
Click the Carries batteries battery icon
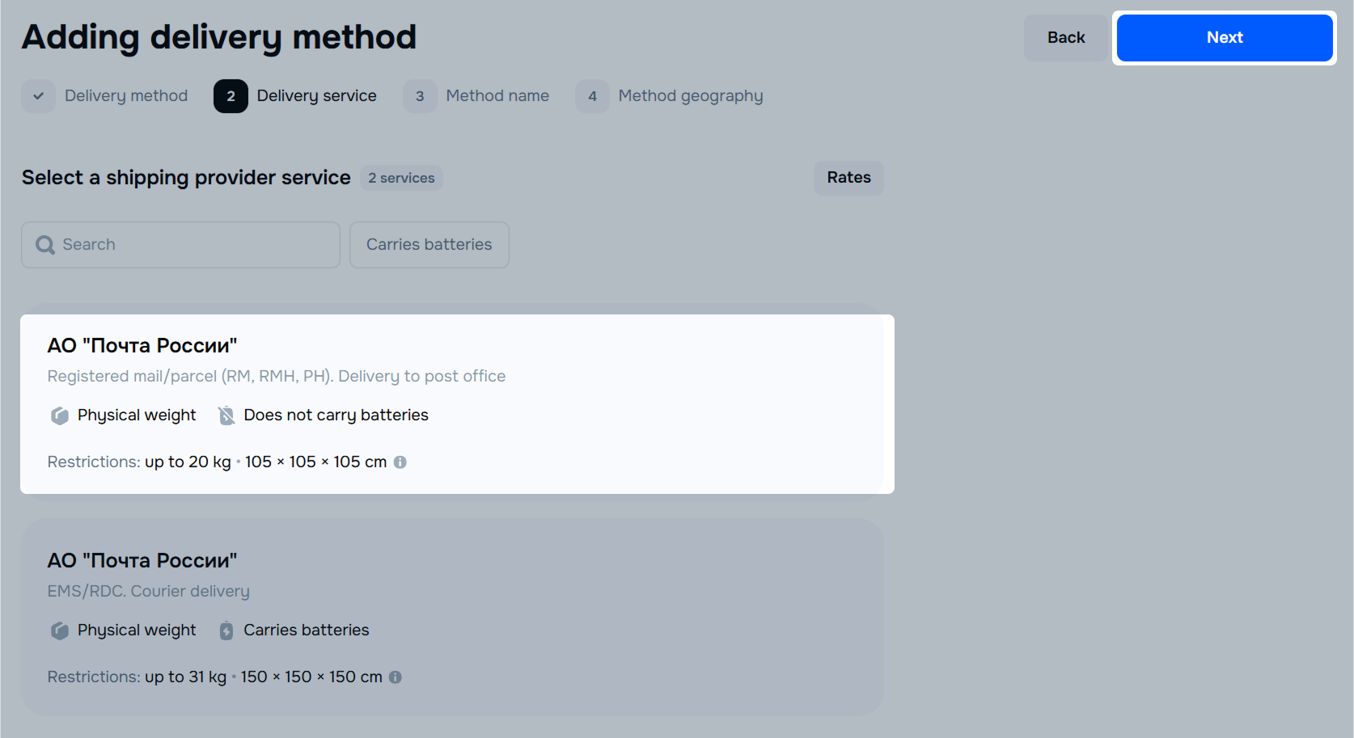(x=226, y=630)
